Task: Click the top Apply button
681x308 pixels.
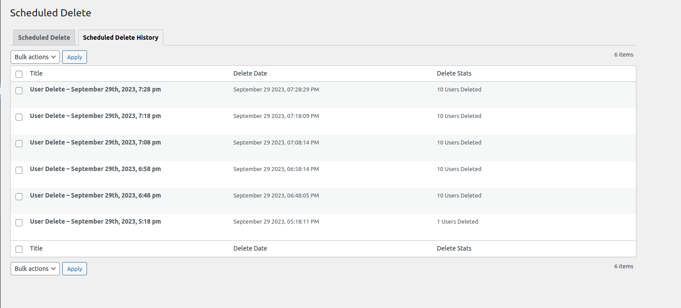Action: click(74, 57)
